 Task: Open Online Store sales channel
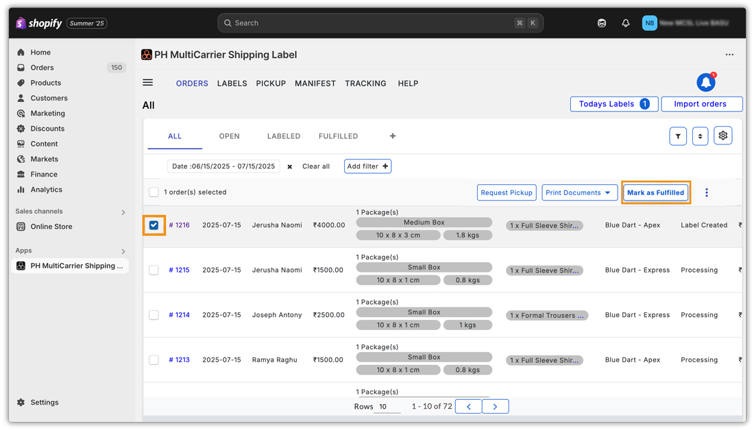coord(51,227)
